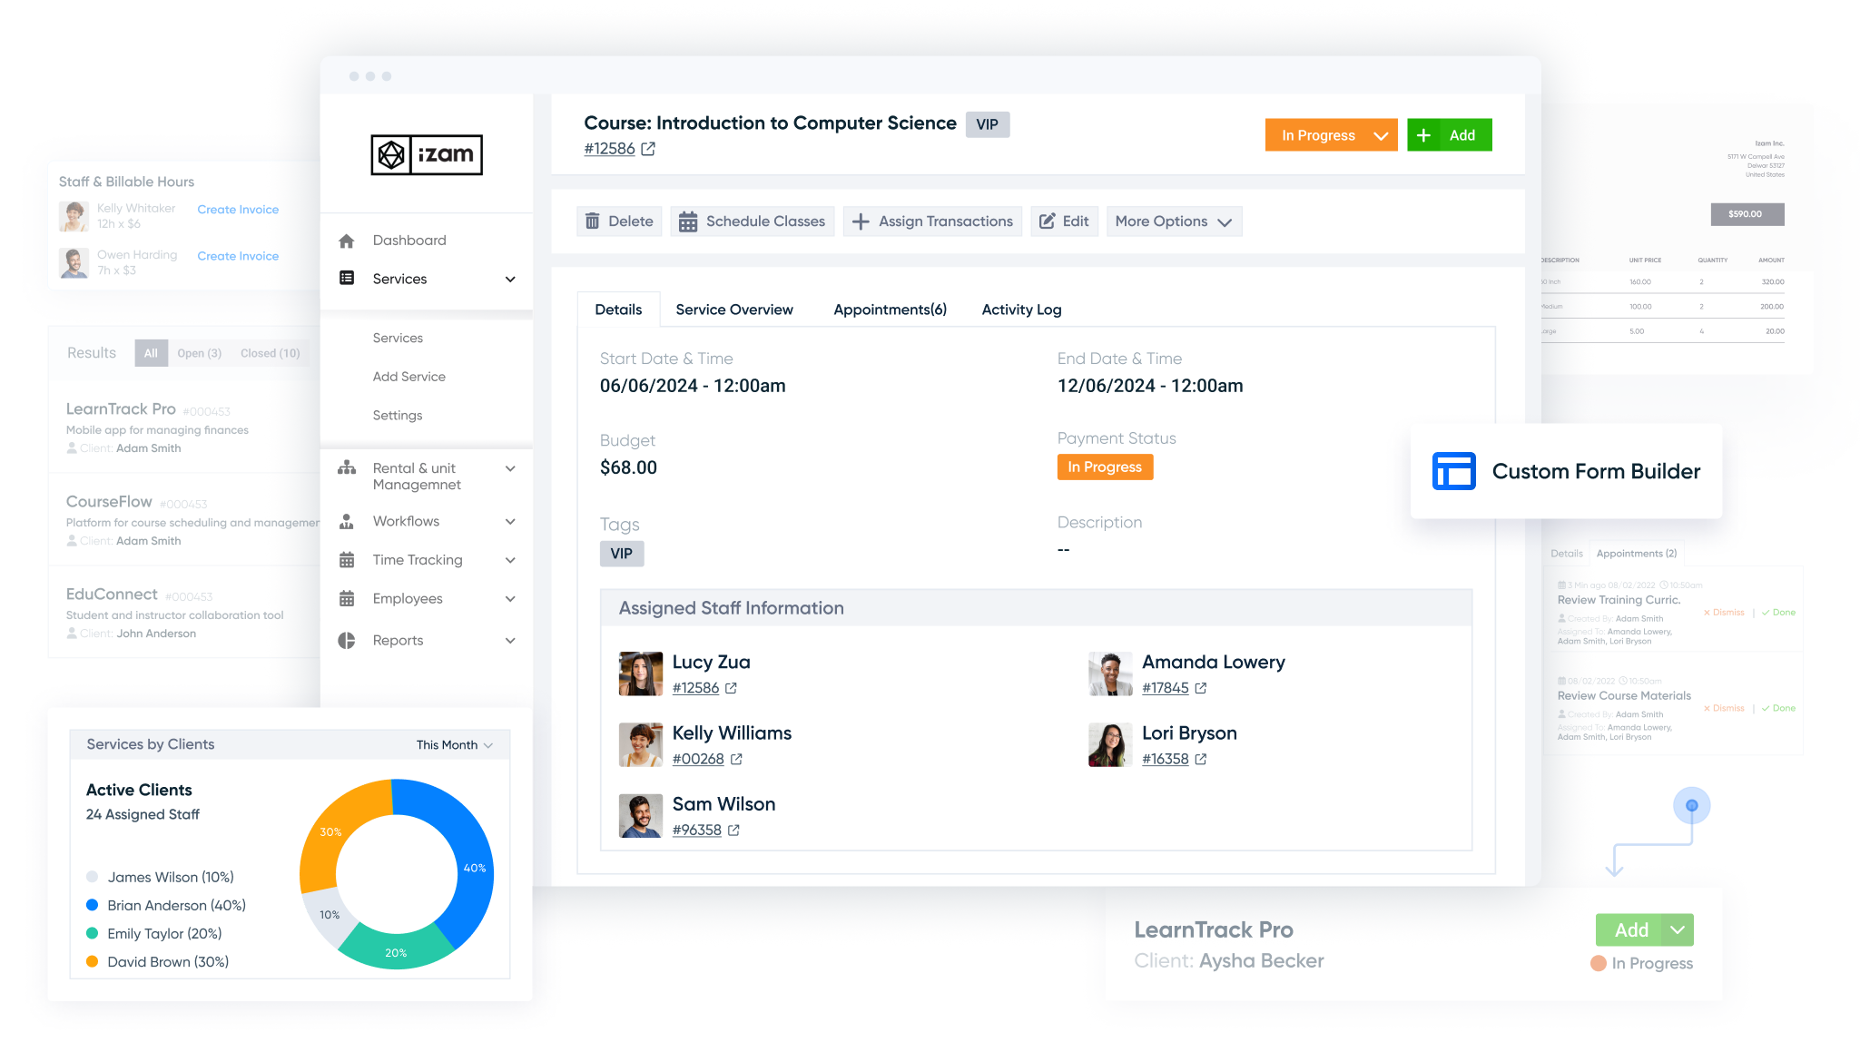Screen dimensions: 1860x1042
Task: Open the Activity Log tab
Action: click(1020, 310)
